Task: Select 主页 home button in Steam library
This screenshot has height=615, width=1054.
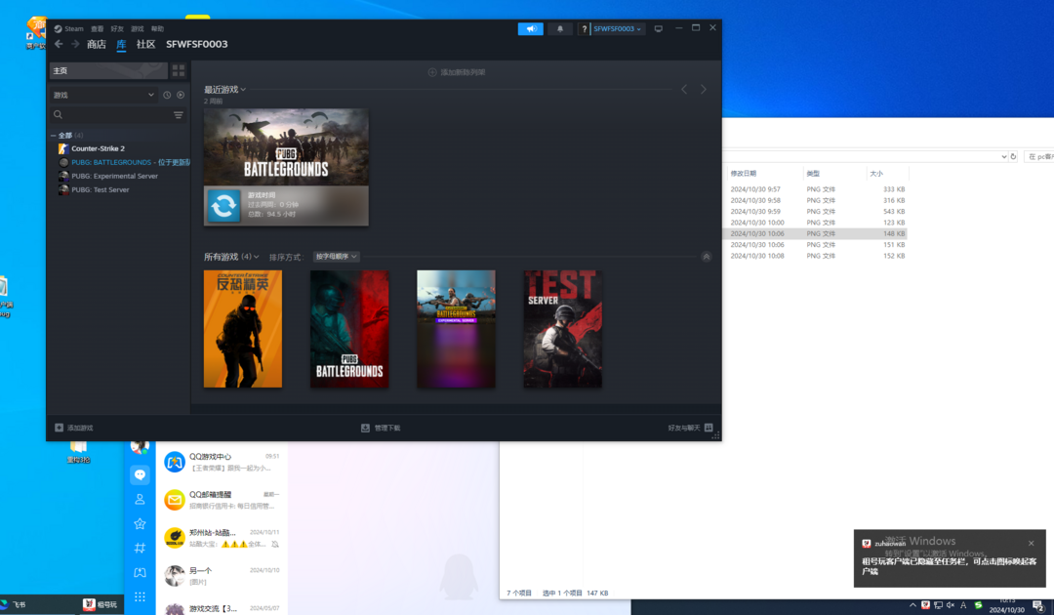Action: [x=108, y=70]
